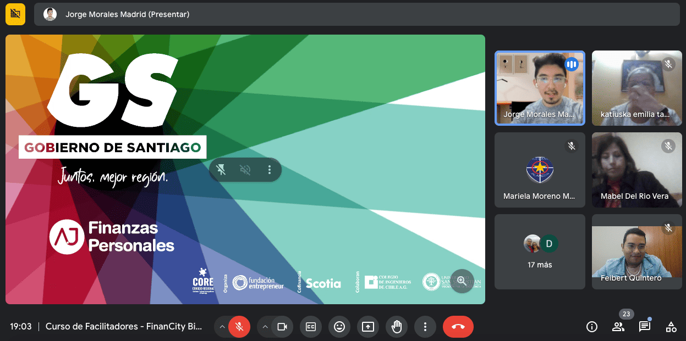
Task: Click the yellow crossed-out screen icon
Action: point(15,14)
